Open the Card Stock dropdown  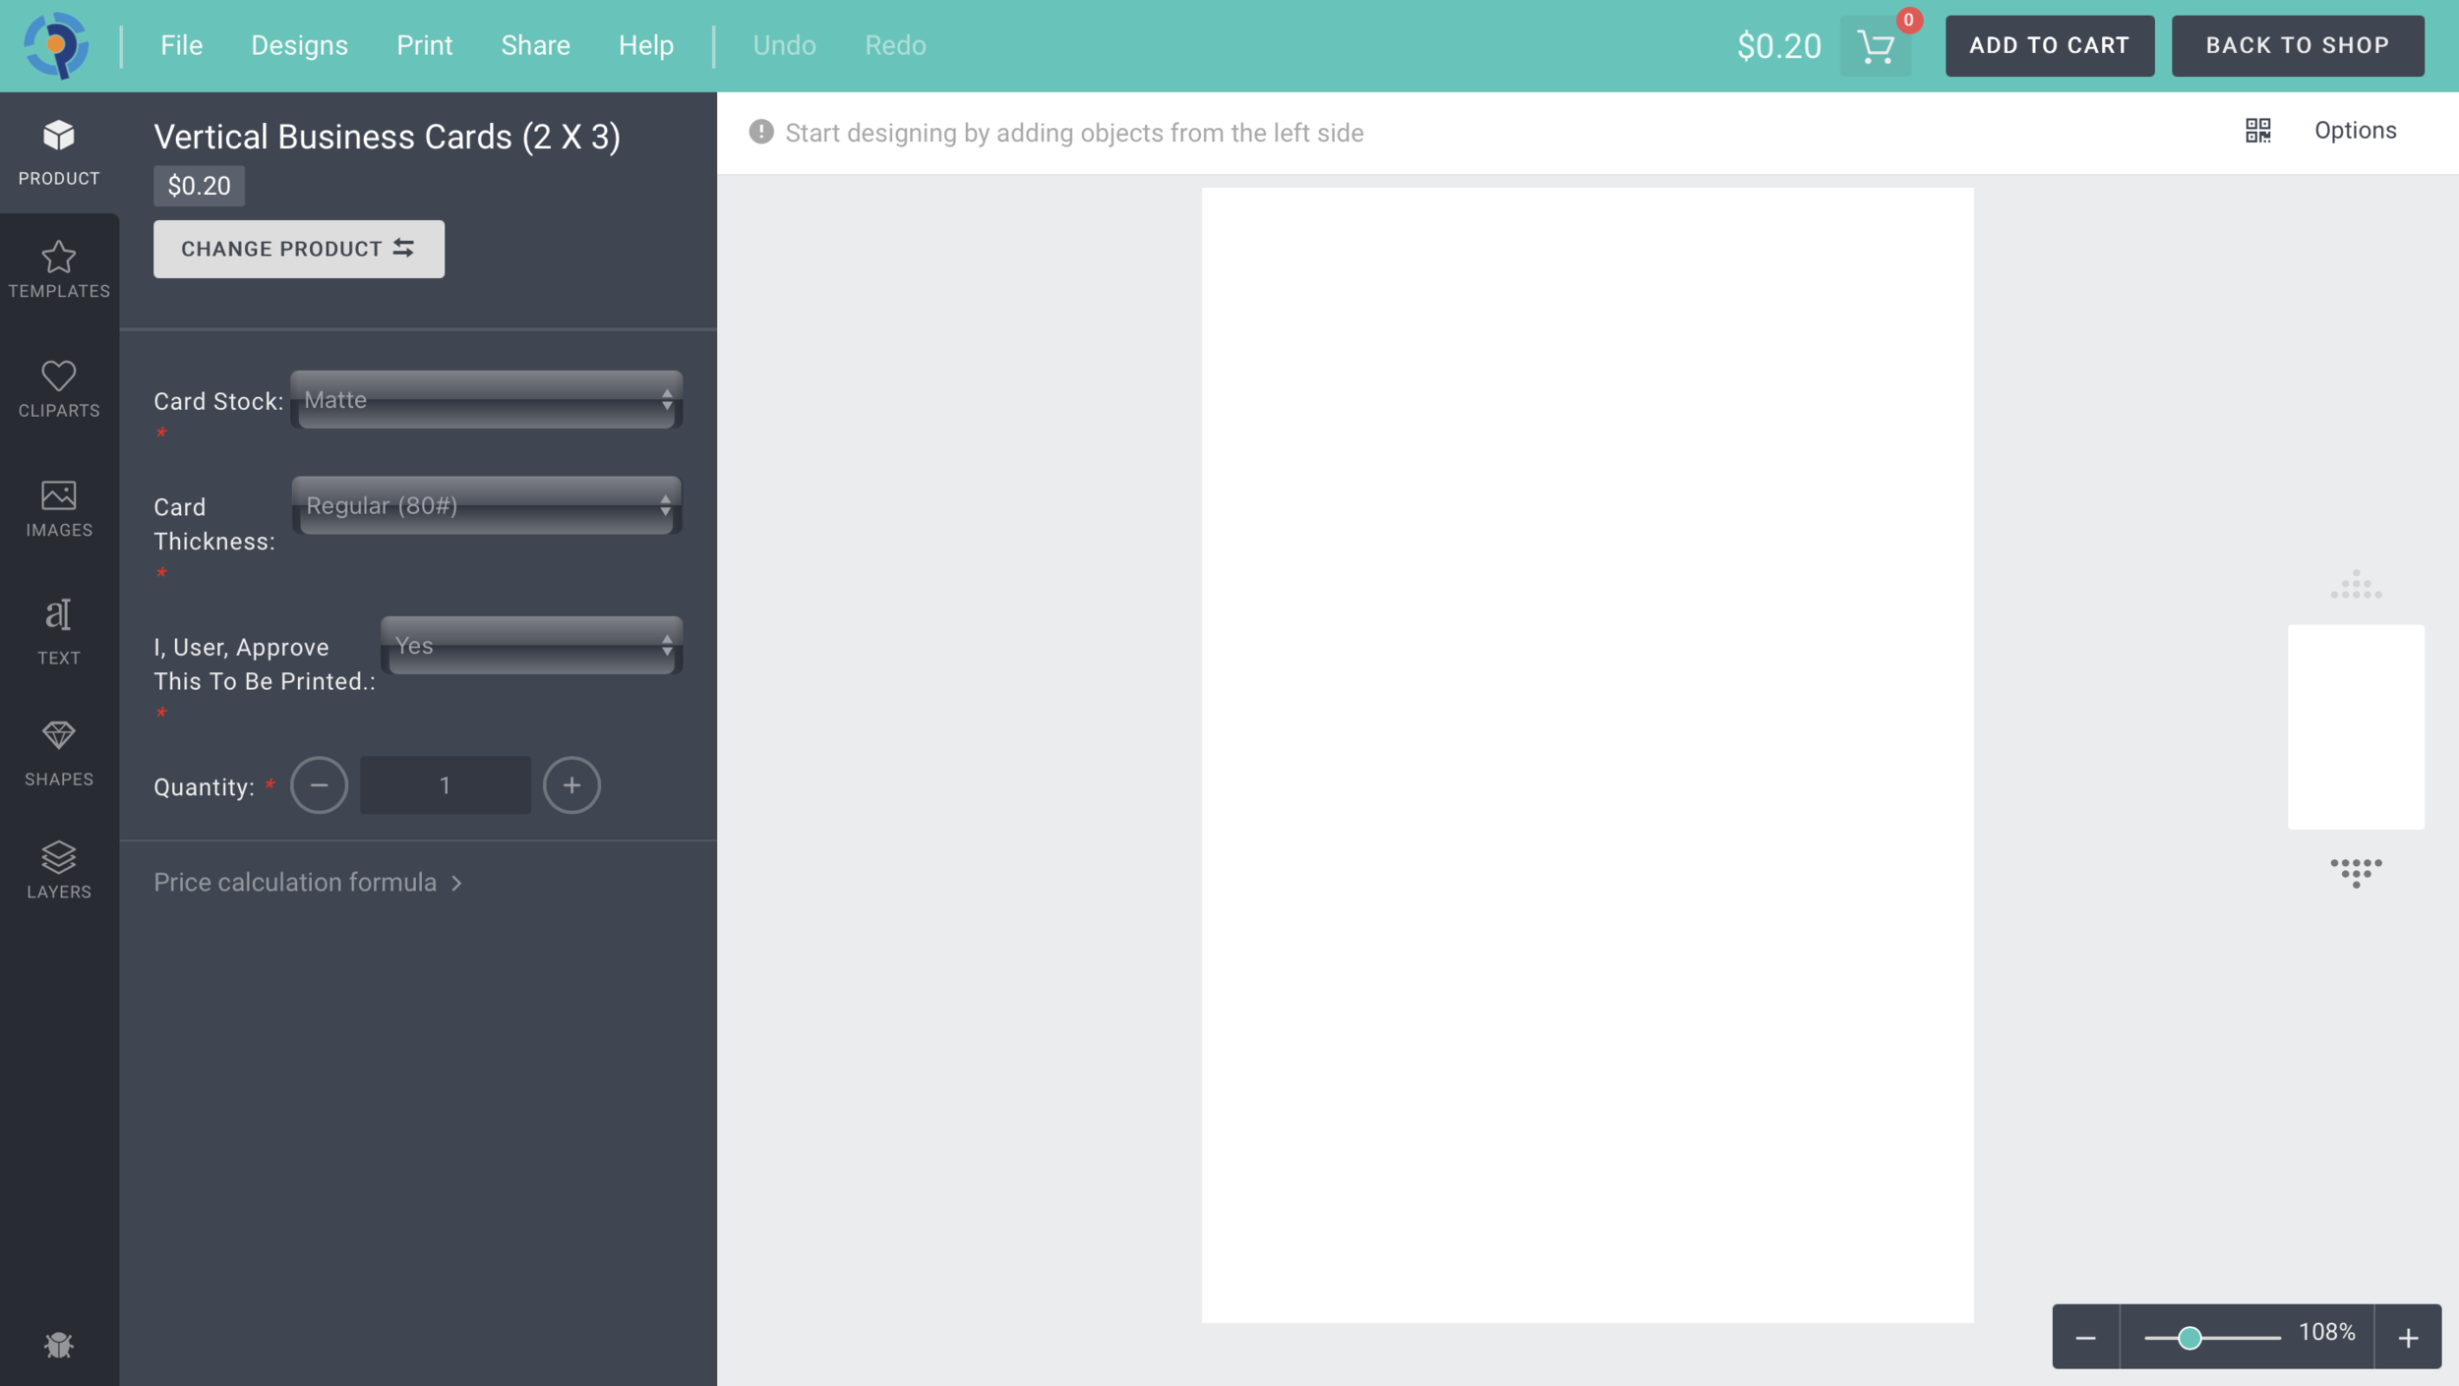(487, 400)
